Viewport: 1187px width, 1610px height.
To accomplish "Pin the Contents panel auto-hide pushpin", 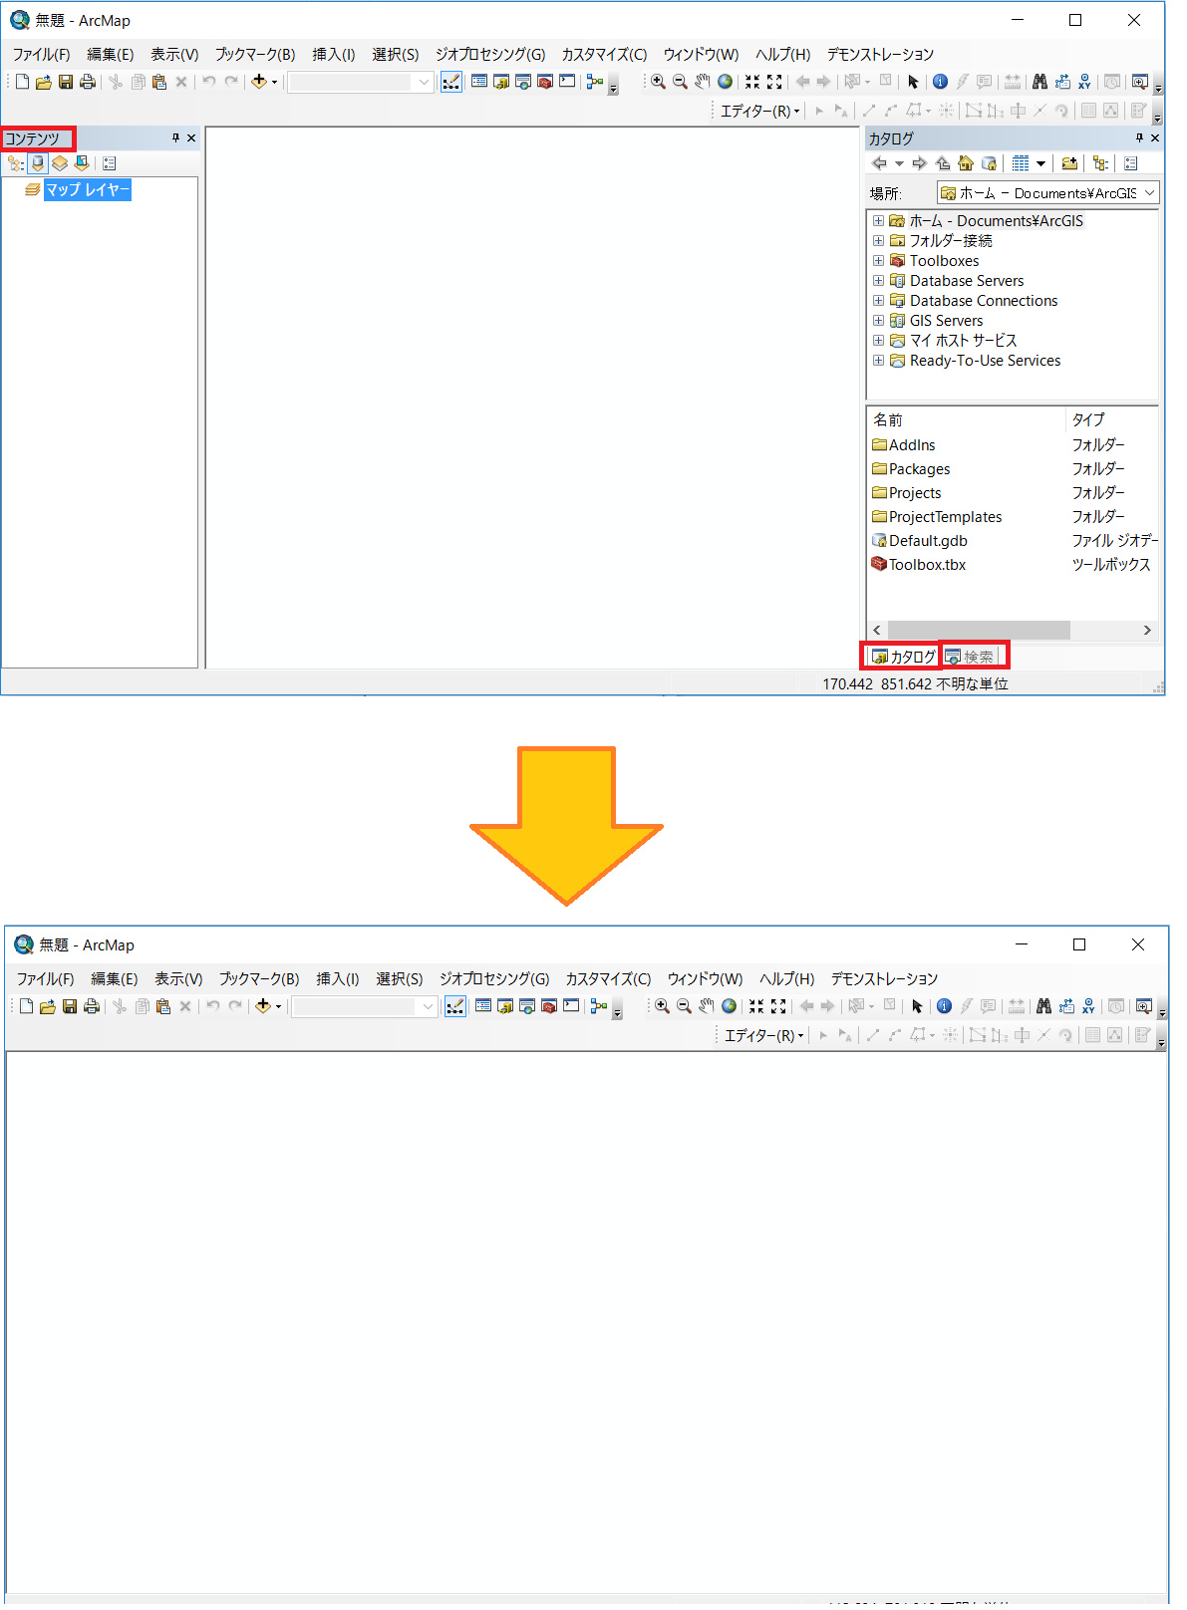I will pyautogui.click(x=175, y=138).
